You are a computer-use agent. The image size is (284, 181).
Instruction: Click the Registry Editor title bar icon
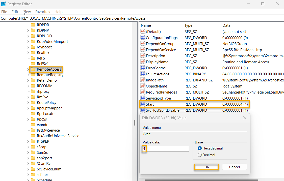point(4,4)
